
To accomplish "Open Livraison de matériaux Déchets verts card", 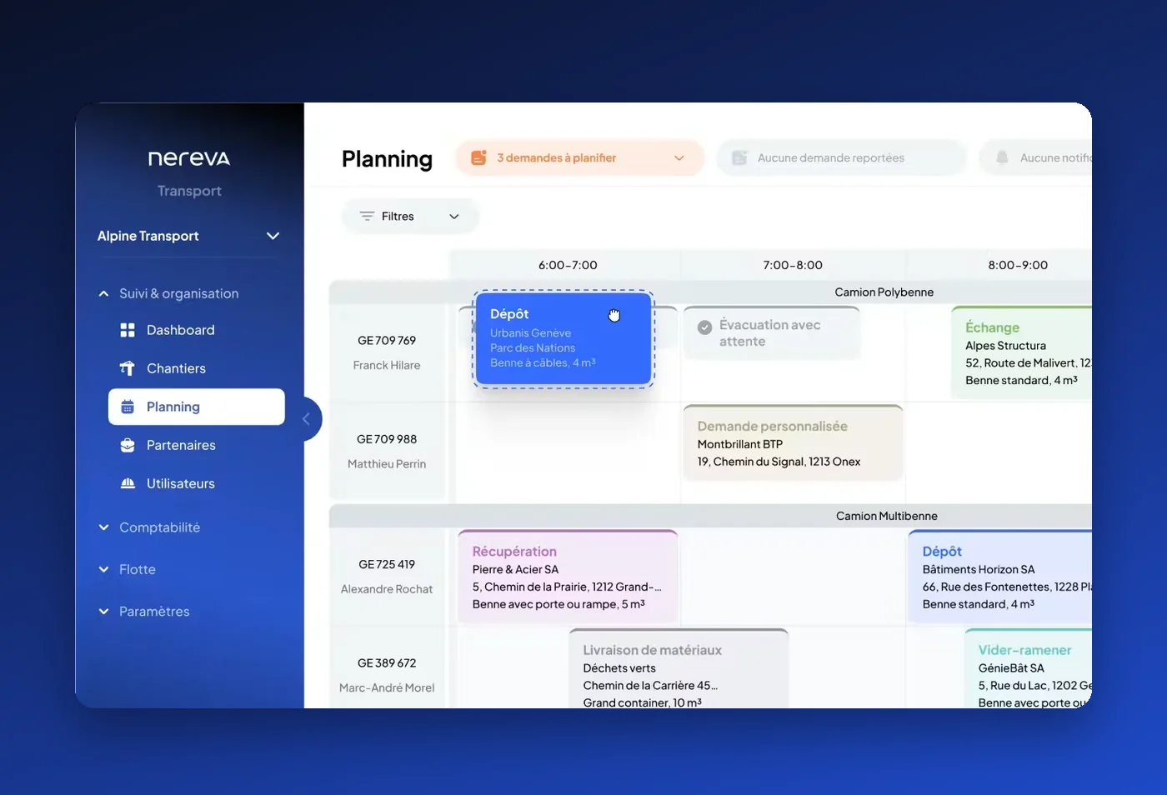I will [x=679, y=668].
